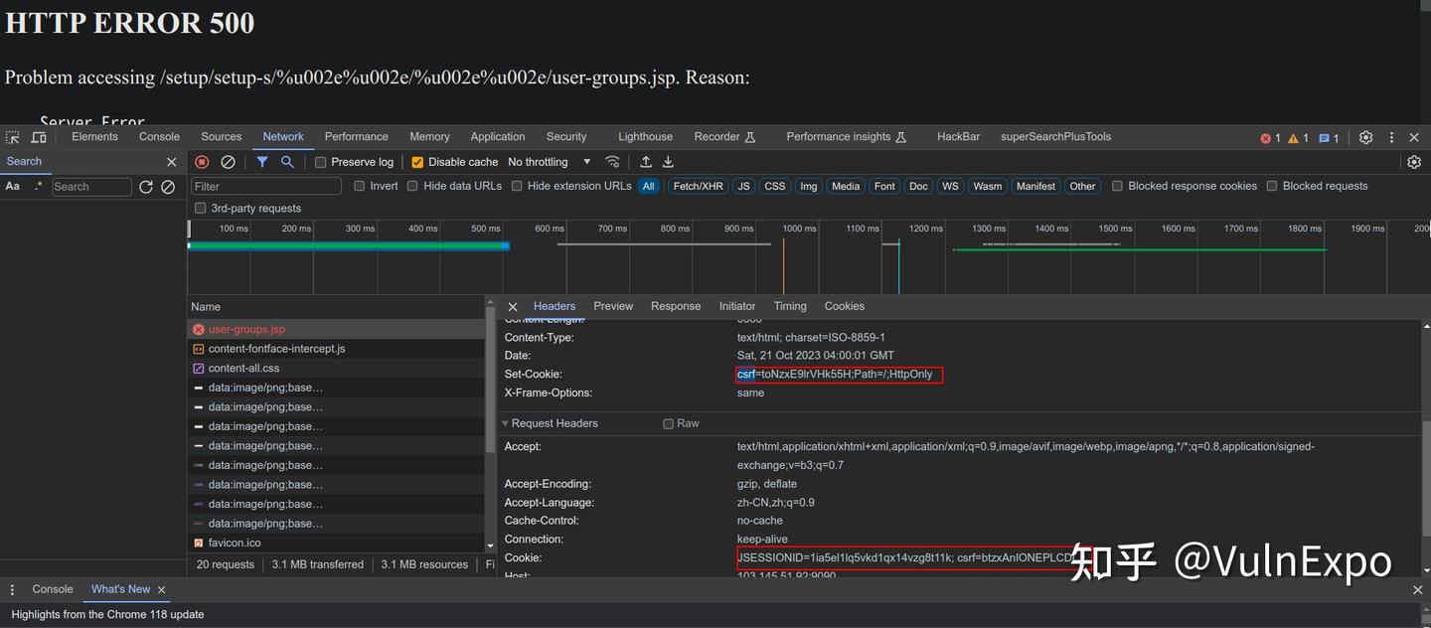Open the Application panel
The height and width of the screenshot is (628, 1431).
(497, 137)
